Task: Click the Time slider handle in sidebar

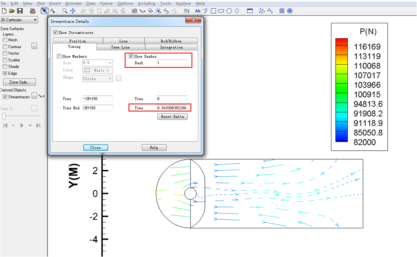Action: tap(4, 116)
